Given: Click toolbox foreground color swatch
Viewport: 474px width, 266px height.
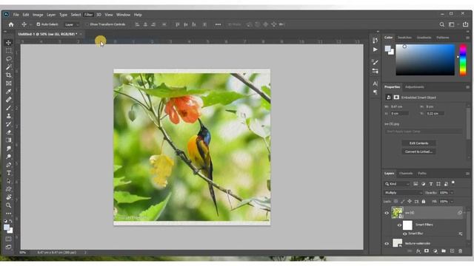Looking at the screenshot, I should 7,228.
